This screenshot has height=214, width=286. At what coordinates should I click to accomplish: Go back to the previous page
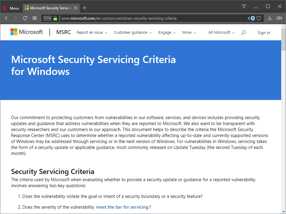[6, 18]
